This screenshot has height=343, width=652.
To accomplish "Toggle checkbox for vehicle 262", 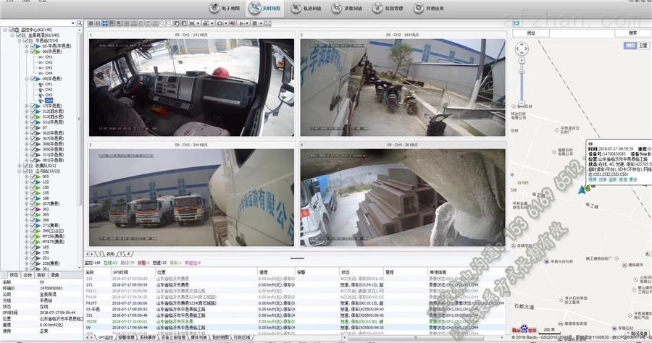I will coord(33,209).
